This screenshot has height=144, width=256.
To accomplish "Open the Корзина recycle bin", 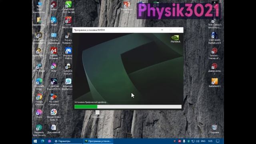I will 214,129.
